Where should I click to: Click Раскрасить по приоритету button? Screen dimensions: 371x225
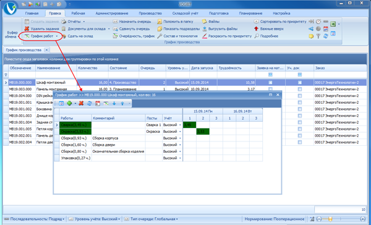pos(227,36)
